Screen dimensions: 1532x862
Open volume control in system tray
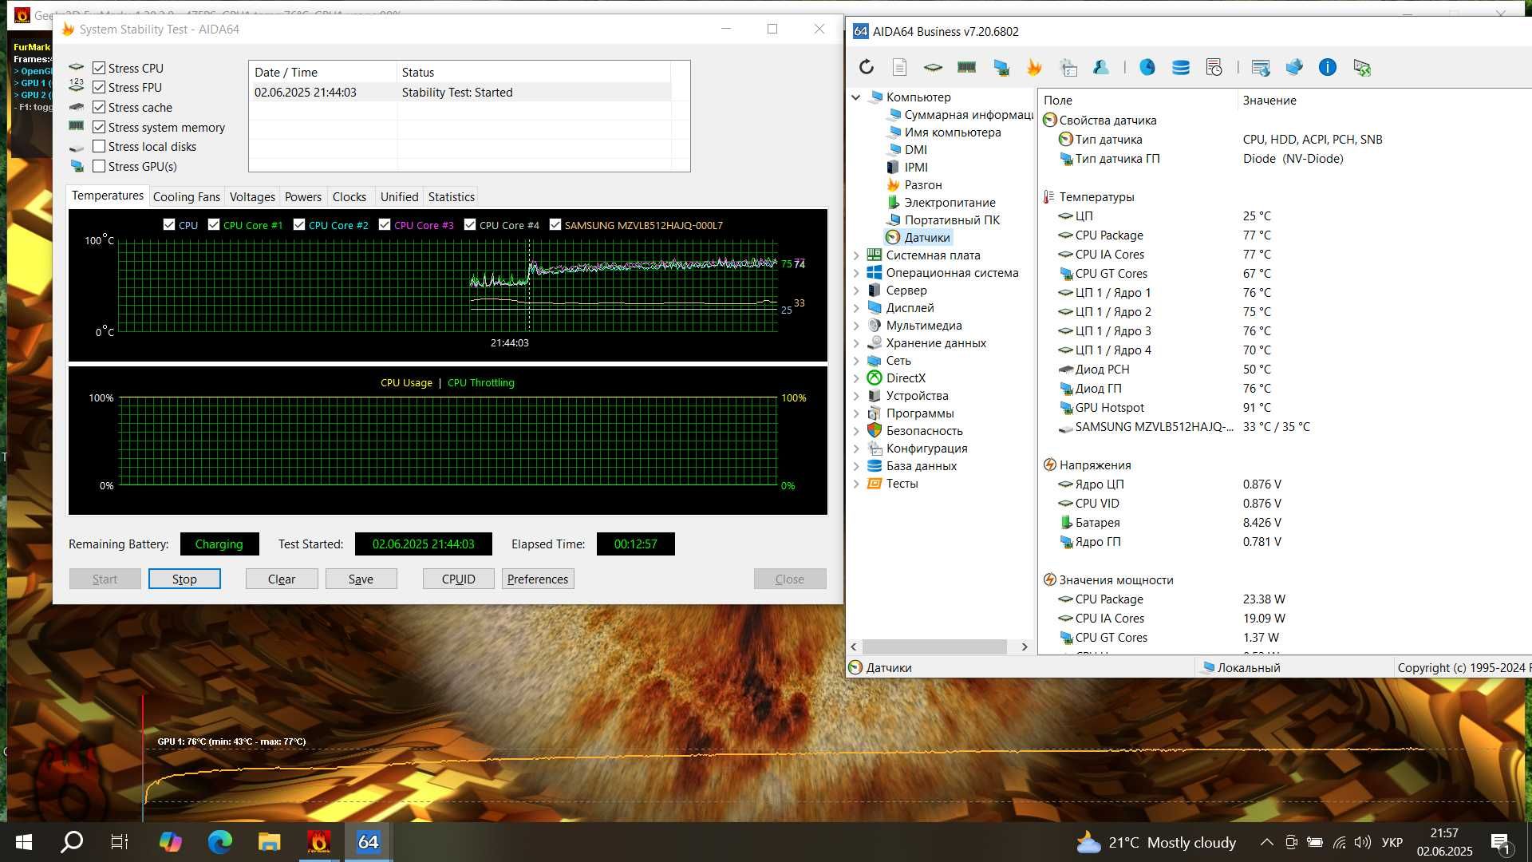tap(1362, 842)
